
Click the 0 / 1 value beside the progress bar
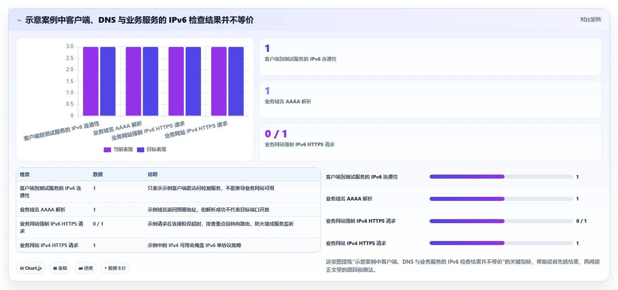click(x=582, y=221)
